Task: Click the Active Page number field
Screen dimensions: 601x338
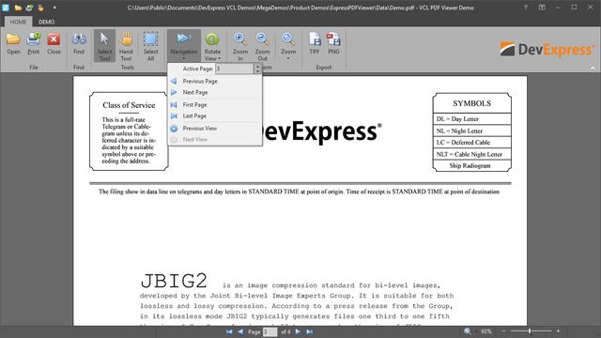Action: [234, 69]
